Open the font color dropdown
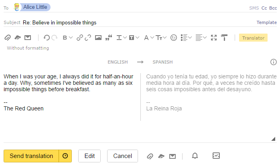The width and height of the screenshot is (280, 166). 149,38
